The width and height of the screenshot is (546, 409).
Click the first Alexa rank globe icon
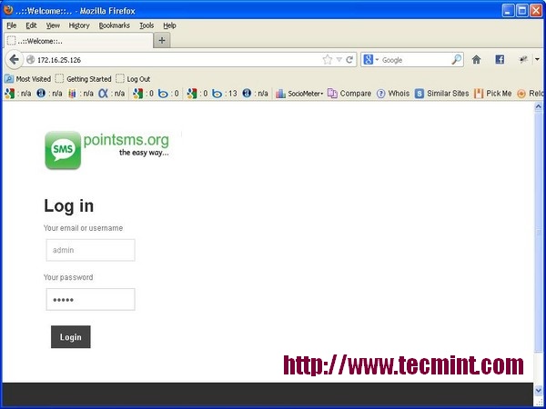click(x=41, y=94)
